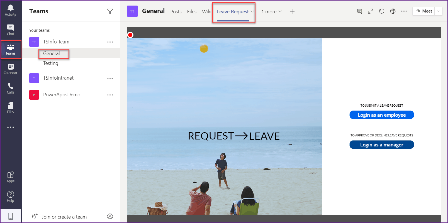Image resolution: width=448 pixels, height=223 pixels.
Task: Open the PowerAppsDemo team
Action: coord(62,95)
